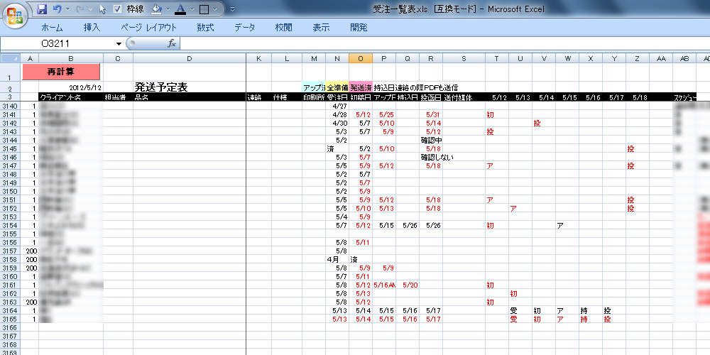Apply fill color with the paint bucket
This screenshot has width=710, height=355.
(x=157, y=10)
